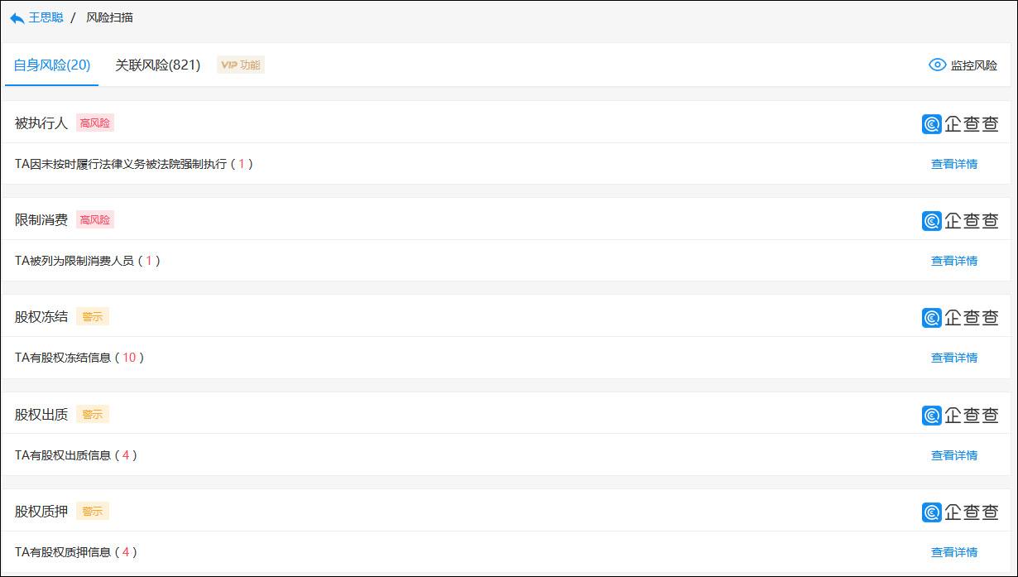Viewport: 1018px width, 577px height.
Task: Click the 警示 tag beside 股权冻结
Action: coord(93,316)
